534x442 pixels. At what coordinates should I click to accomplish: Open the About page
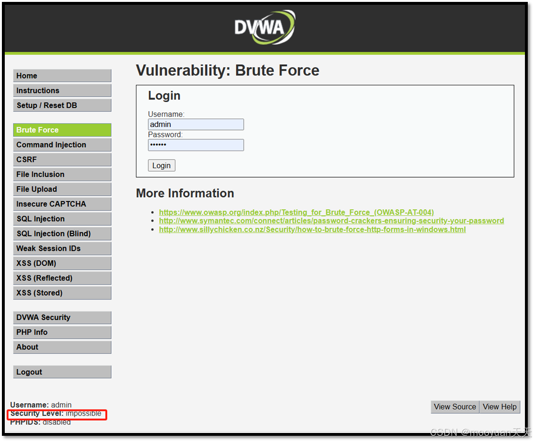pos(63,347)
